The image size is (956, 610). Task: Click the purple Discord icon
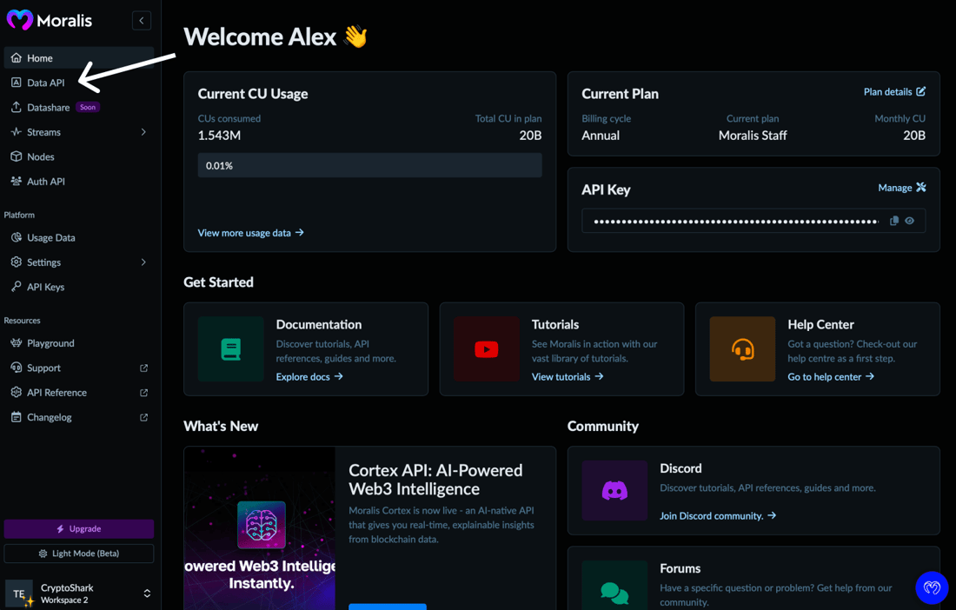coord(614,491)
